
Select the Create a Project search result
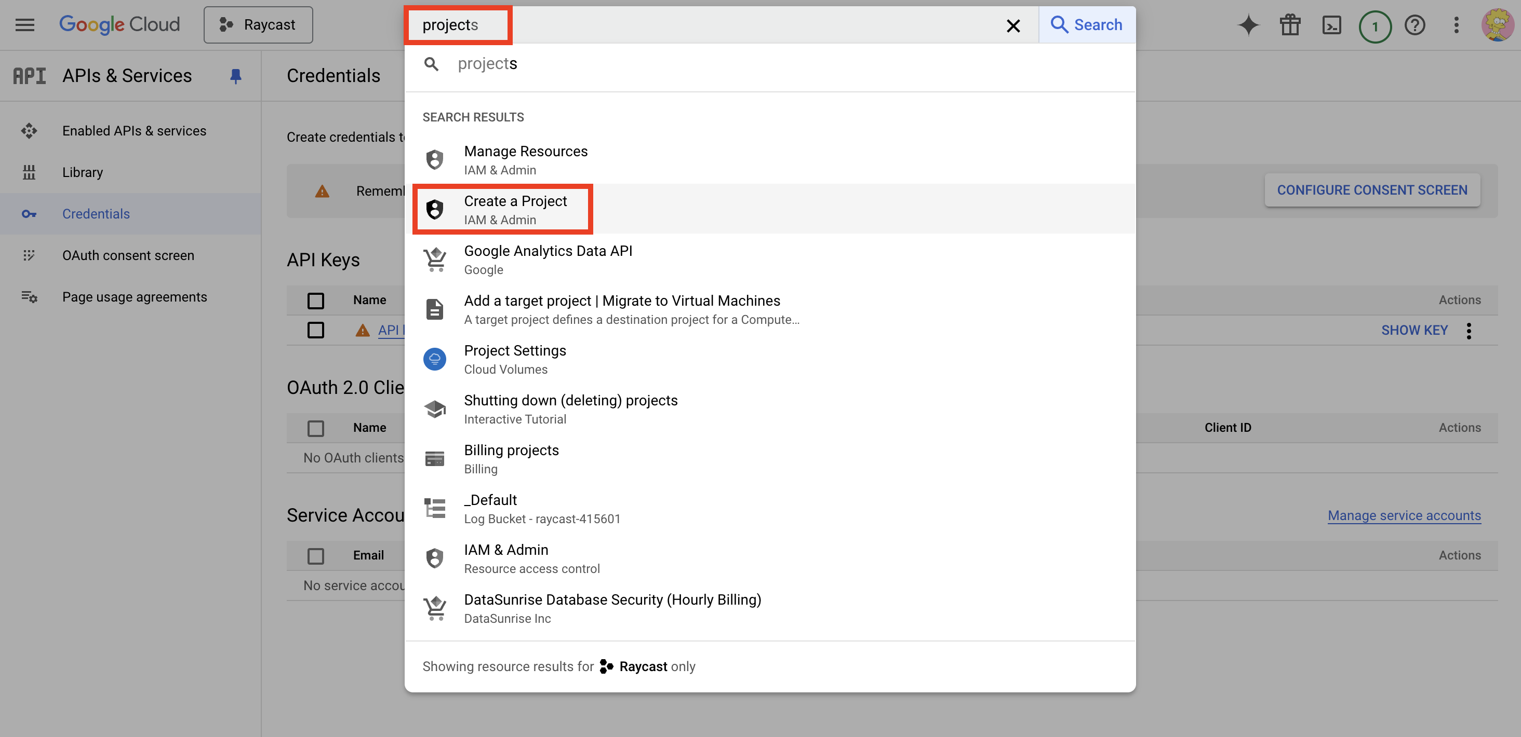click(514, 210)
